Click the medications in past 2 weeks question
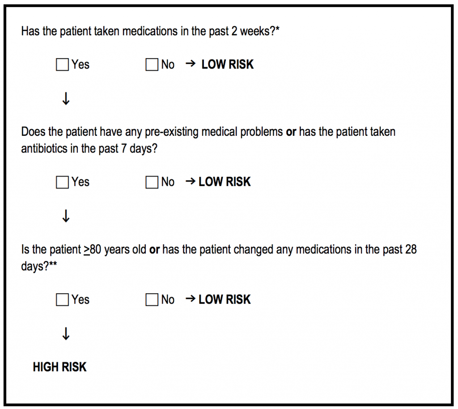 point(150,31)
